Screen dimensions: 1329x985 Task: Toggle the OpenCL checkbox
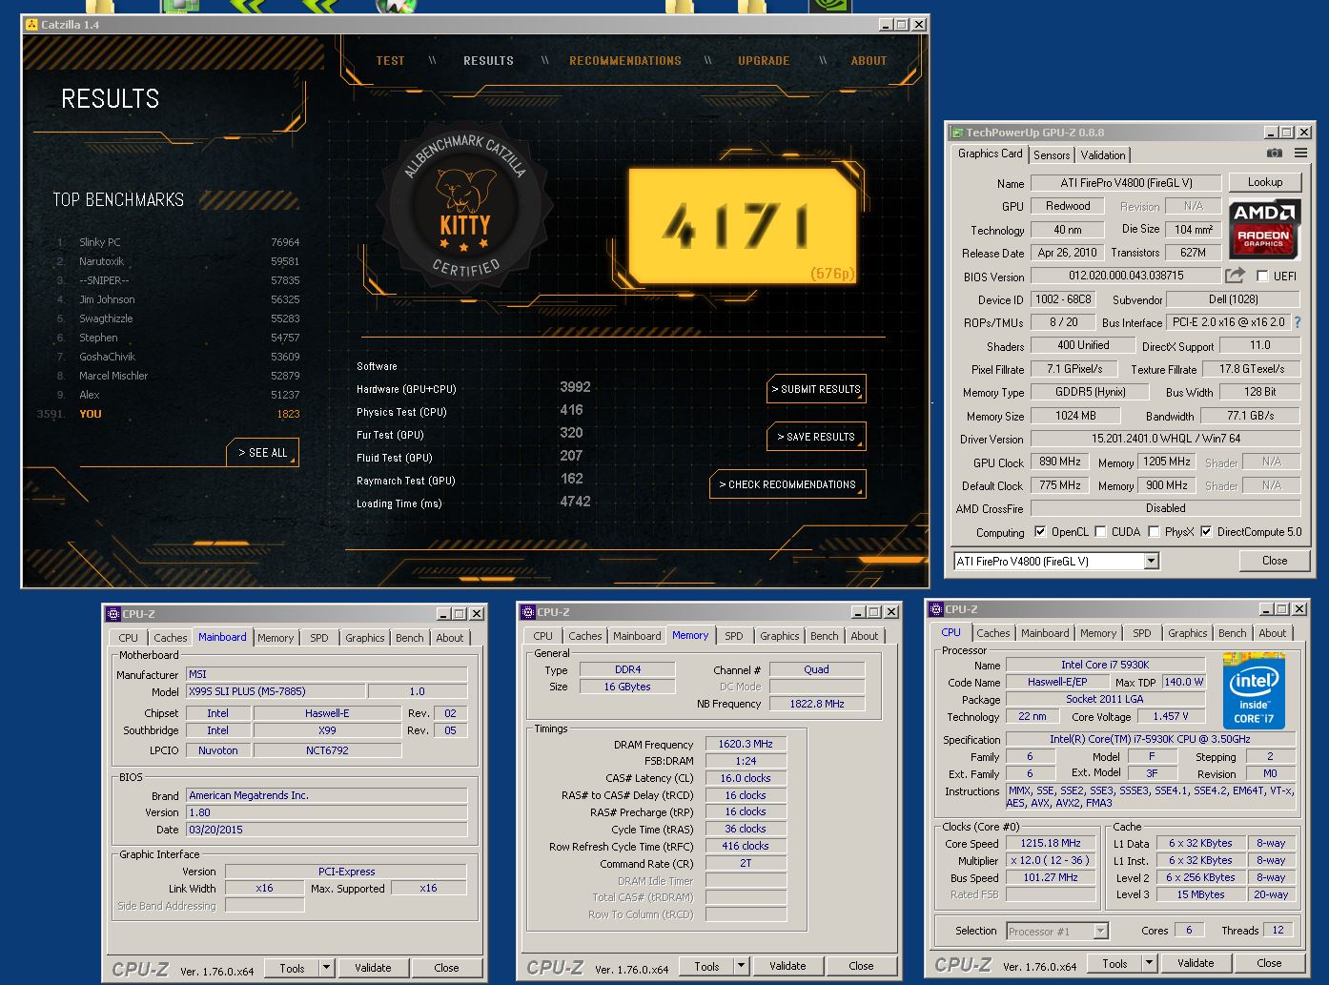point(1040,532)
